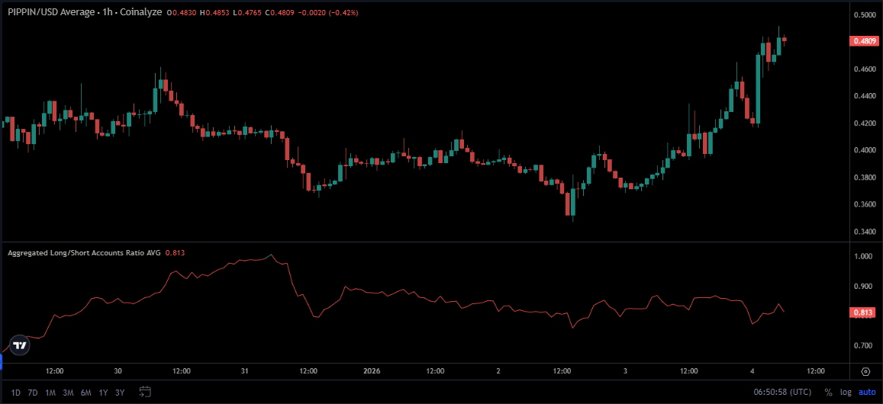
Task: Open timezone menu at 06:50:58 (UTC)
Action: click(x=784, y=392)
